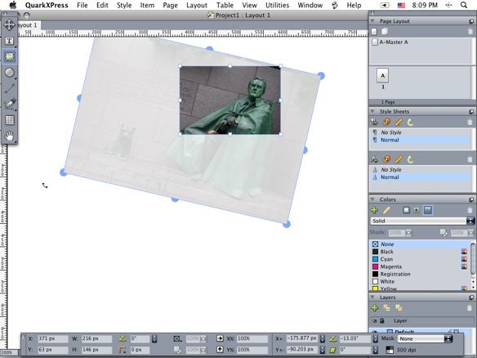Open the Solid blend type dropdown
477x358 pixels.
422,221
